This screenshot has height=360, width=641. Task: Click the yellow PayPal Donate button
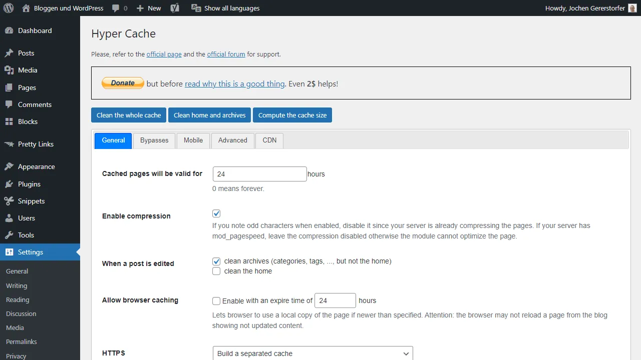pyautogui.click(x=123, y=83)
